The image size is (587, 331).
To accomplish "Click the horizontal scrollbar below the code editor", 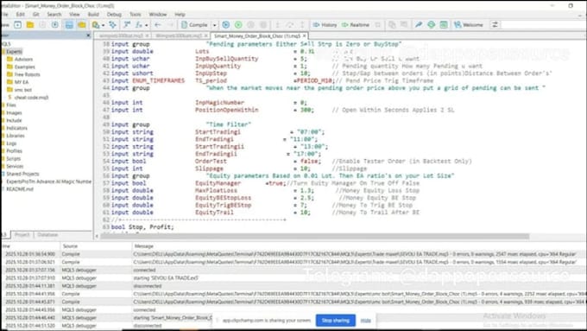I will point(314,236).
